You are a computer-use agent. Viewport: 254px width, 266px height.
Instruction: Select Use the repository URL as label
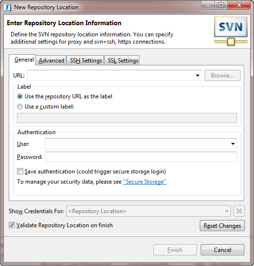20,96
